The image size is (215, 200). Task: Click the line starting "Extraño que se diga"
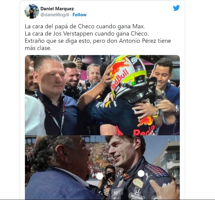98,41
